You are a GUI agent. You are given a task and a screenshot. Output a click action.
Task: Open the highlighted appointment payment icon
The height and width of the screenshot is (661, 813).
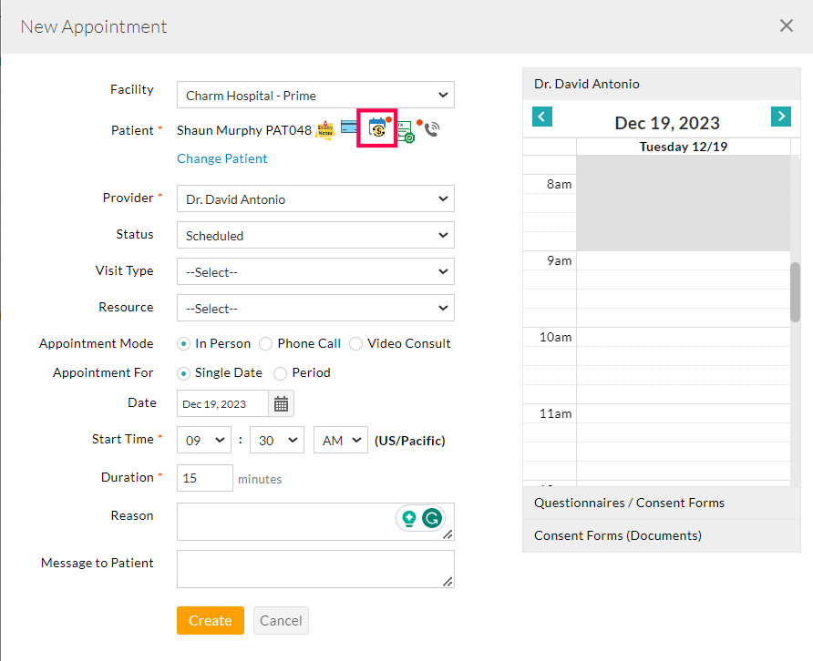point(376,128)
